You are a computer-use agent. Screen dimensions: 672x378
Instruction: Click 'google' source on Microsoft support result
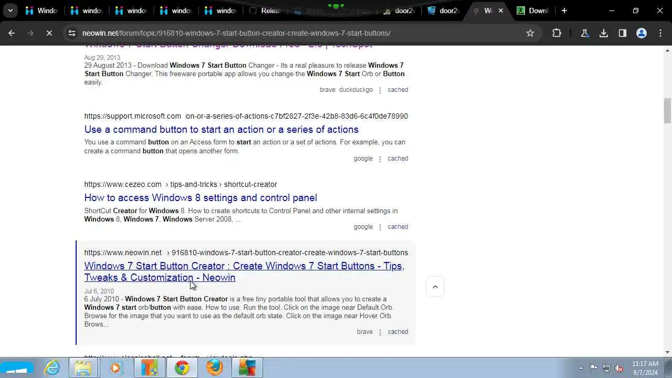363,159
